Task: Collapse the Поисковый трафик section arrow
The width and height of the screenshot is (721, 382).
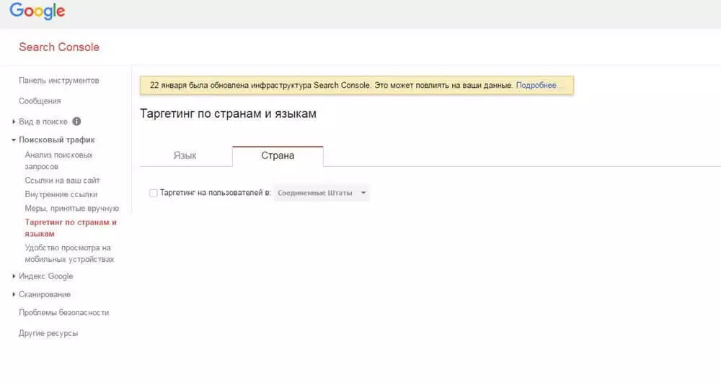Action: point(14,140)
